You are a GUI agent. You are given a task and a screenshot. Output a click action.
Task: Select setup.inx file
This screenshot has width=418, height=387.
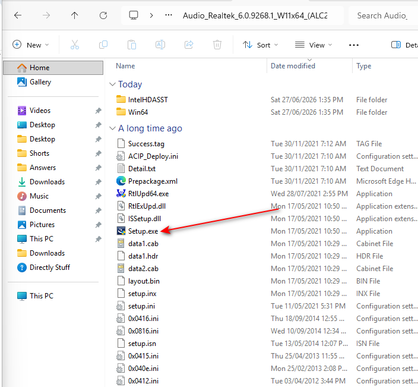click(142, 294)
